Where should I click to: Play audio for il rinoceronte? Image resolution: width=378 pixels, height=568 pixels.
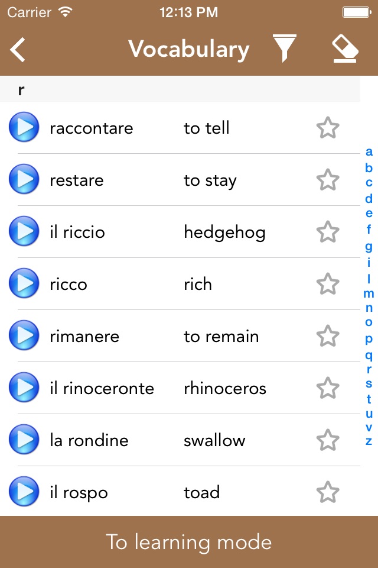24,388
